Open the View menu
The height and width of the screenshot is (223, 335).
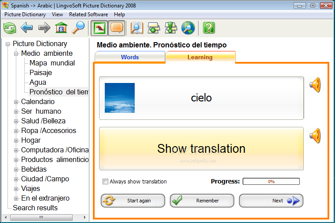tap(57, 14)
